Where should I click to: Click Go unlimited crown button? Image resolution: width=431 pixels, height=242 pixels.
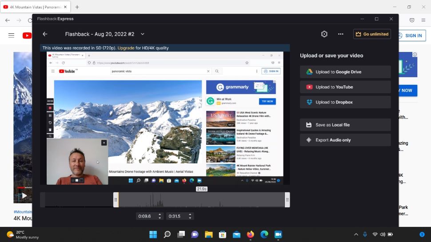coord(372,34)
